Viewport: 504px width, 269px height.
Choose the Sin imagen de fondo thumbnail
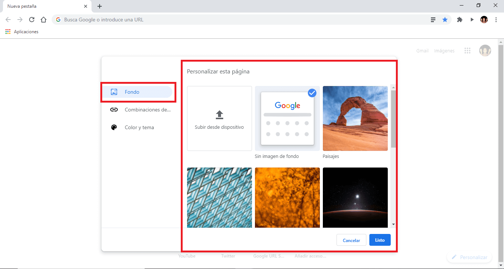point(287,118)
